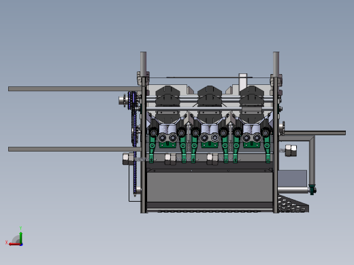Select the large hex nut beside the bent tube
Screen dimensions: 354x265
click(291, 151)
